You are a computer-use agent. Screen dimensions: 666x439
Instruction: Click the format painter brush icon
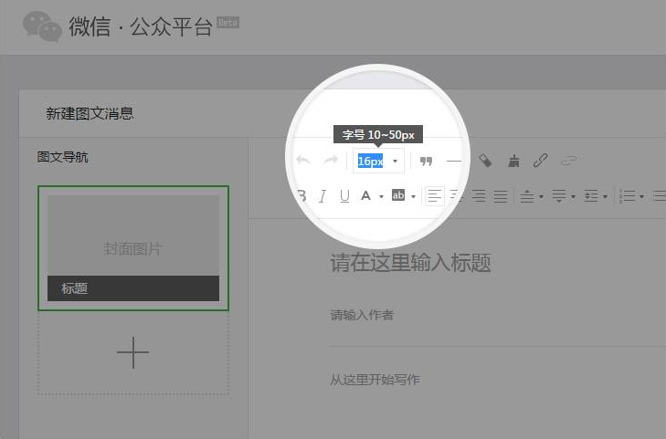(x=513, y=162)
